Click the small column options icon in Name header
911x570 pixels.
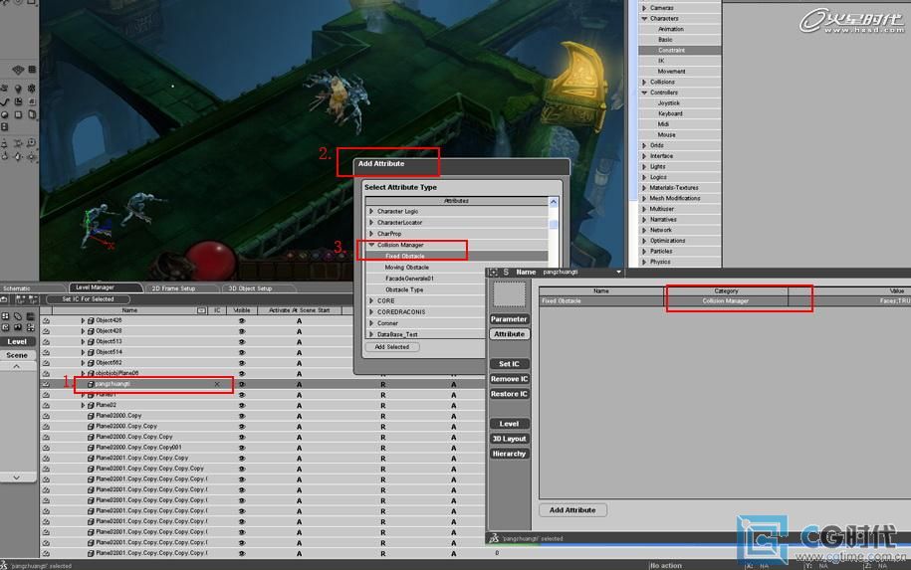tap(201, 310)
